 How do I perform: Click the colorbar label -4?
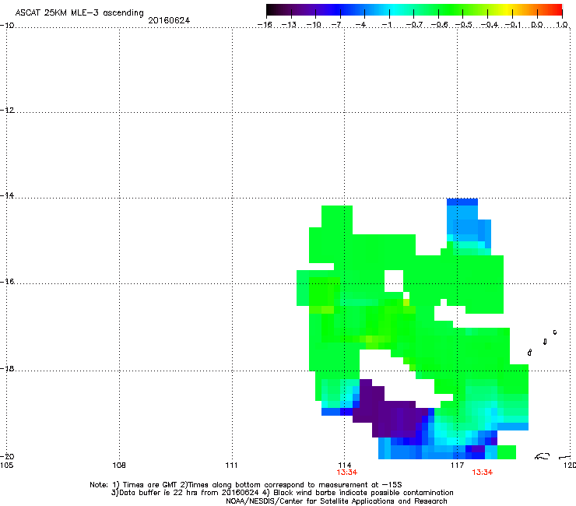coord(361,25)
